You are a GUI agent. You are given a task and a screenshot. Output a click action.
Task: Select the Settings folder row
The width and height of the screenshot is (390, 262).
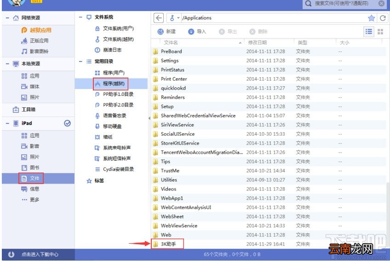click(x=269, y=61)
